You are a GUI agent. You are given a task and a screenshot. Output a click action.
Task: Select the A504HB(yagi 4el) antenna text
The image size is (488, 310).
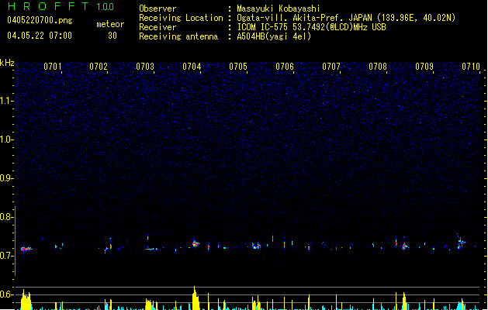pyautogui.click(x=274, y=36)
